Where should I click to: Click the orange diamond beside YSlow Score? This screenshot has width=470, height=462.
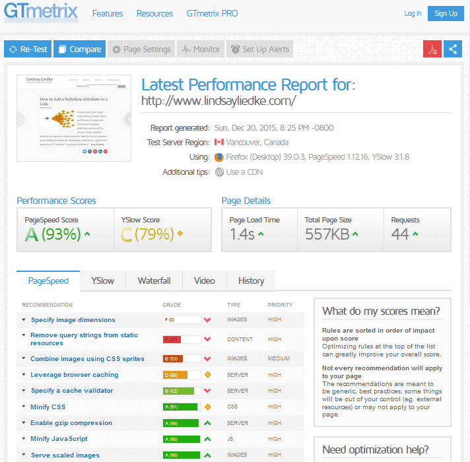point(180,233)
